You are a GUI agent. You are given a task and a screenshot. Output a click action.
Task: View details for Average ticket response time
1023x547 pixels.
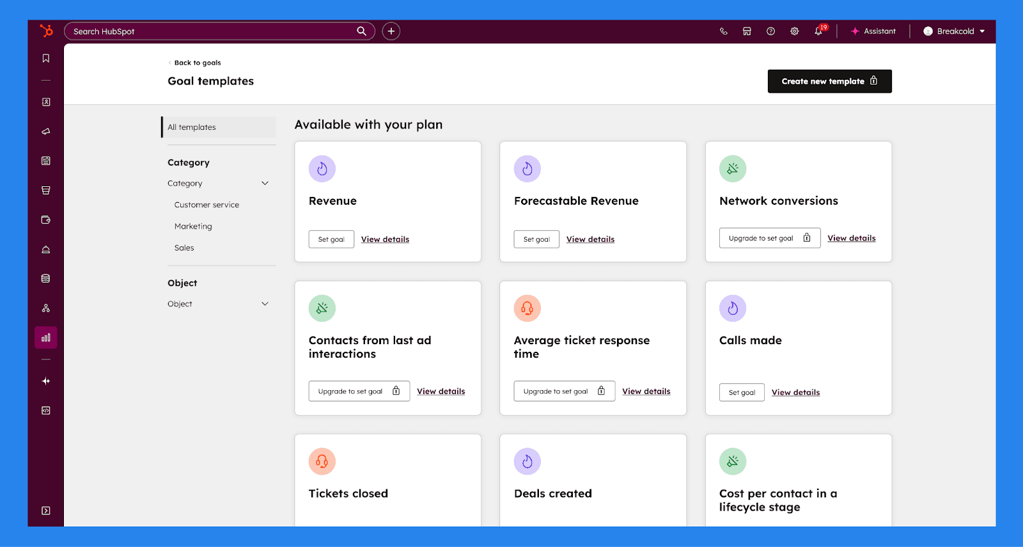pos(646,391)
